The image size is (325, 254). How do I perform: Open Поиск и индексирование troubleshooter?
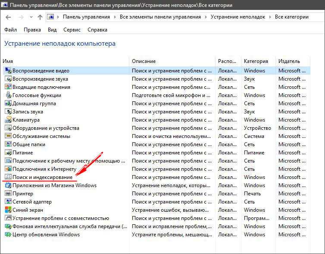coord(43,177)
